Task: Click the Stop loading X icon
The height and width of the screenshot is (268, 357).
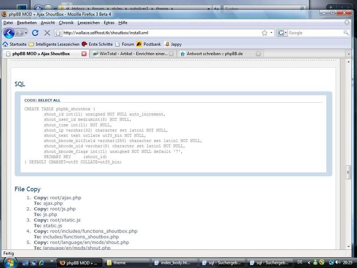Action: (x=47, y=33)
